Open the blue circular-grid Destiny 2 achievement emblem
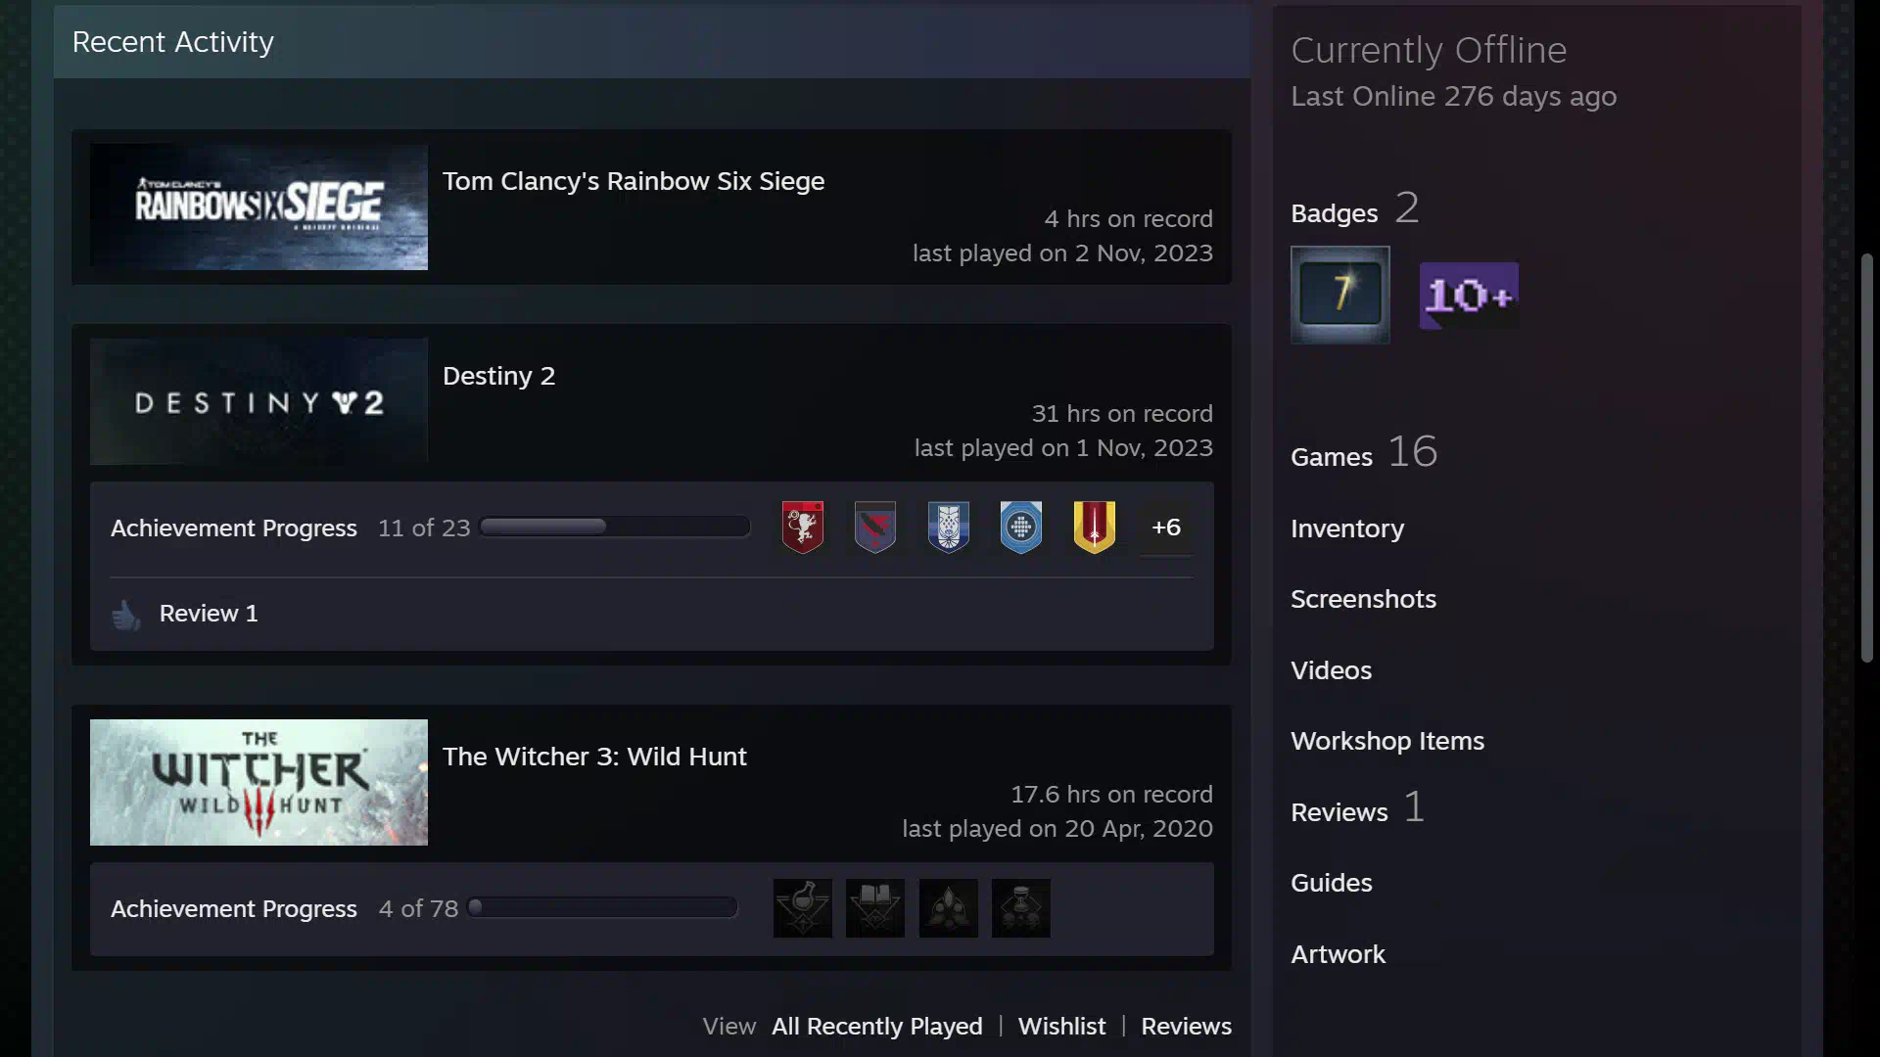The image size is (1880, 1057). click(x=1021, y=528)
